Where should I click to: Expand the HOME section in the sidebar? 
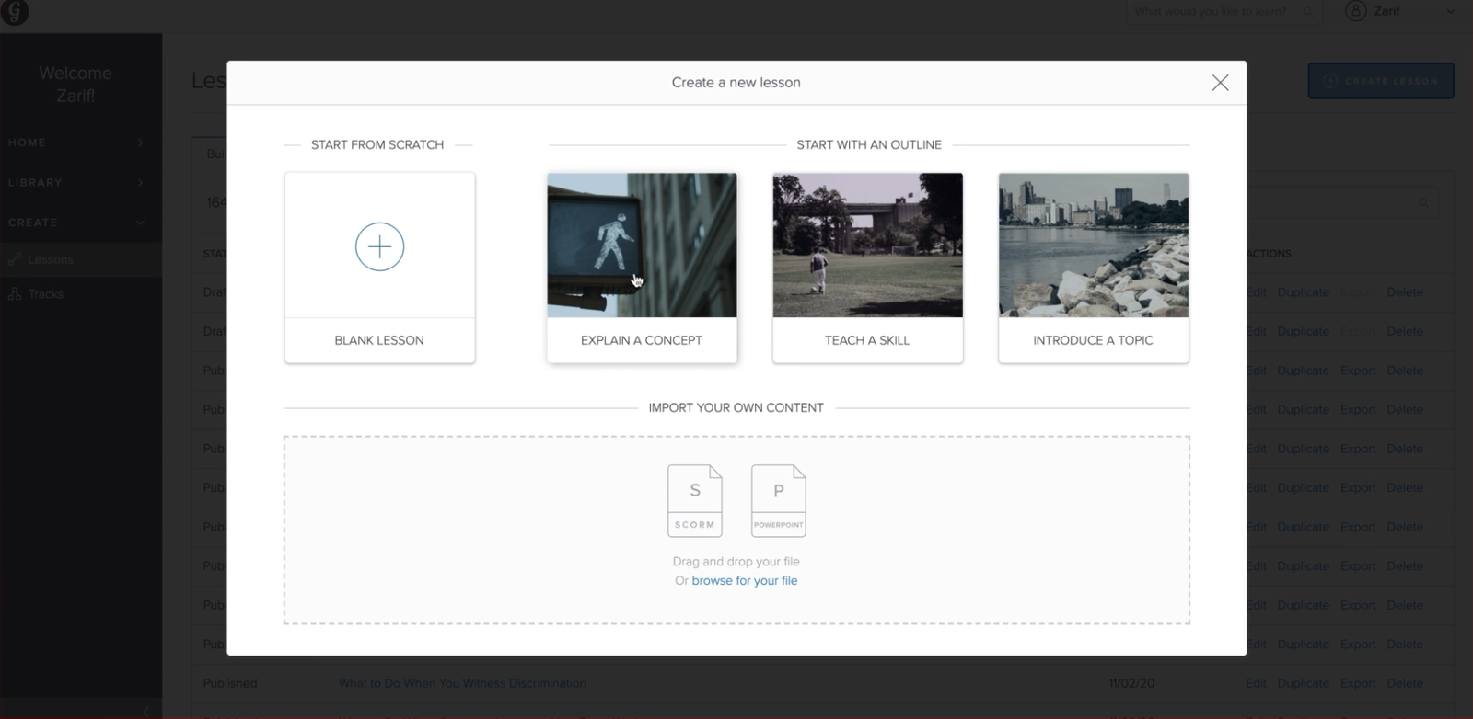coord(75,143)
